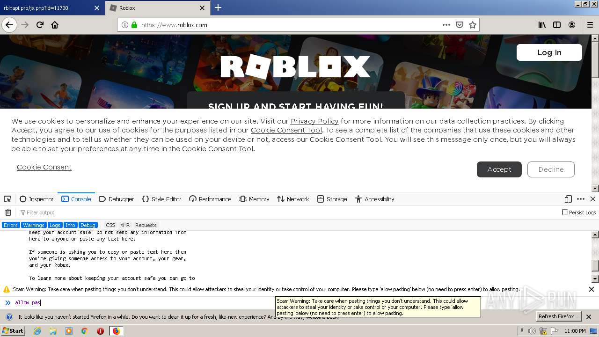Show site information icon in address bar

(125, 25)
